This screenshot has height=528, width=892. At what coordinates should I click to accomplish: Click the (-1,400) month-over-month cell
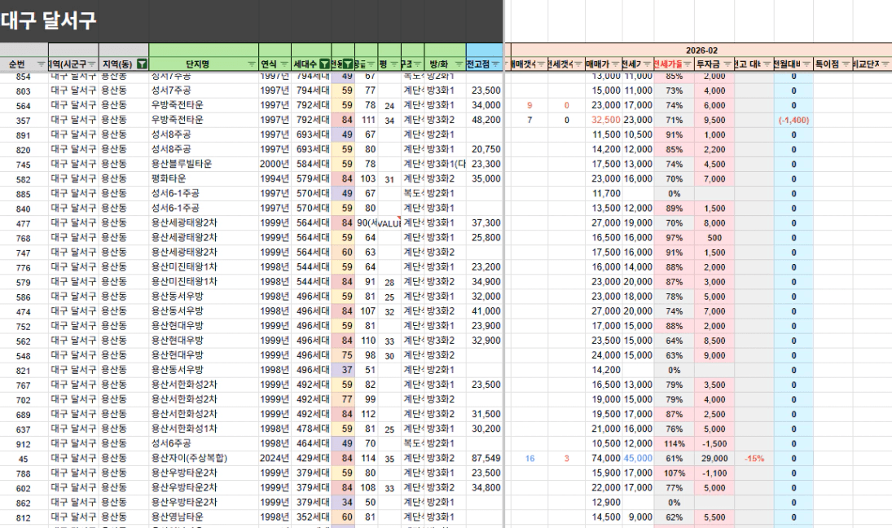(x=793, y=120)
